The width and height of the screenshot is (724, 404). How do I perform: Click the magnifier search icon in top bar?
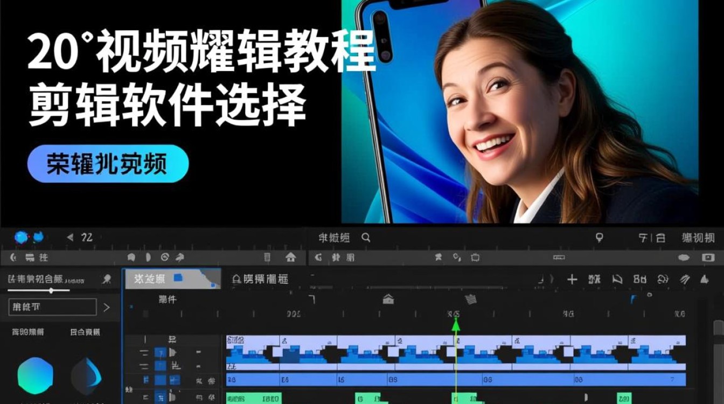pyautogui.click(x=366, y=237)
